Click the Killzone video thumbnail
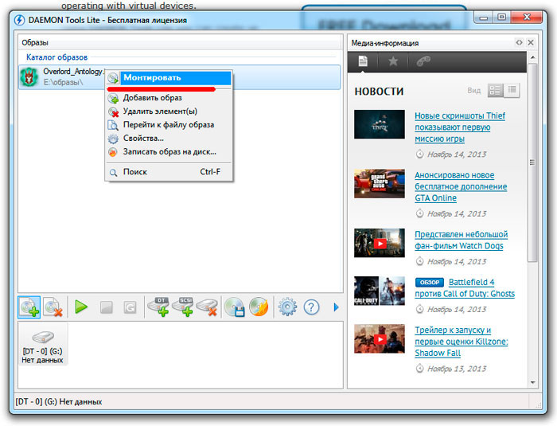 (380, 338)
